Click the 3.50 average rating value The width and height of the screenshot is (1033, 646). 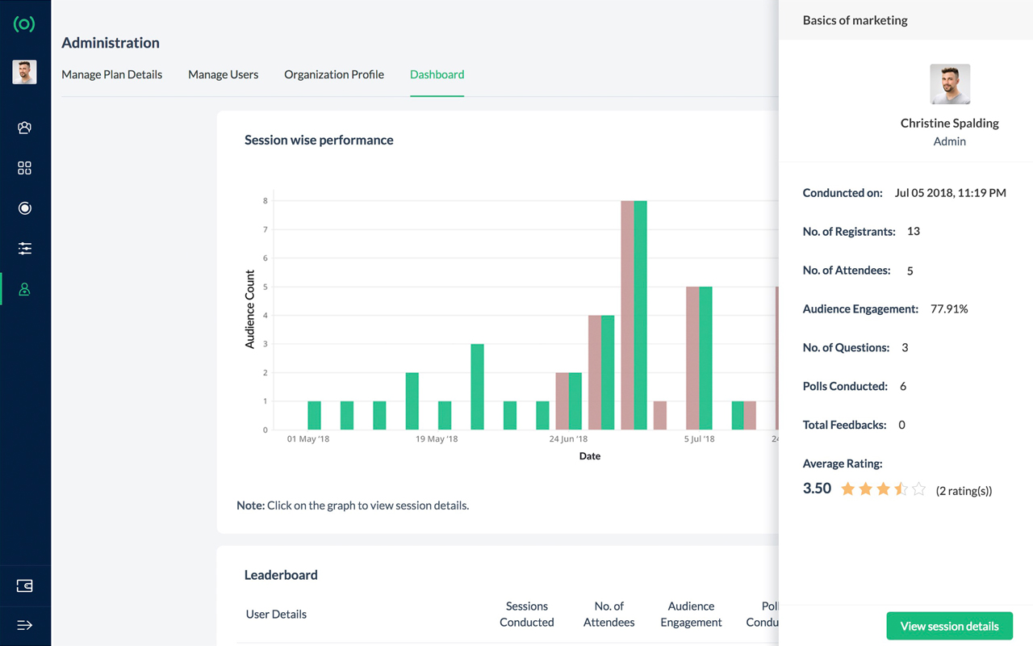pos(817,489)
